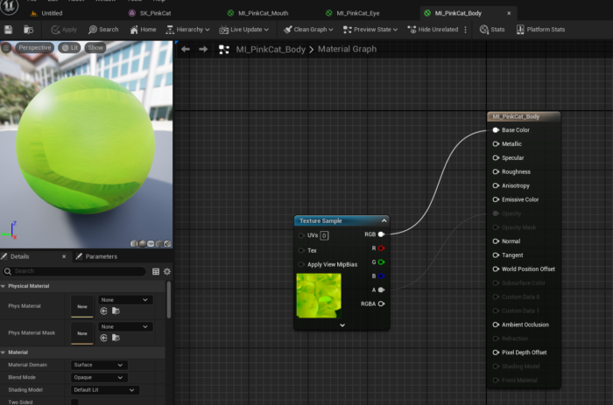Click the Emissive Color input pin
Screen dimensions: 613x405
pyautogui.click(x=496, y=199)
